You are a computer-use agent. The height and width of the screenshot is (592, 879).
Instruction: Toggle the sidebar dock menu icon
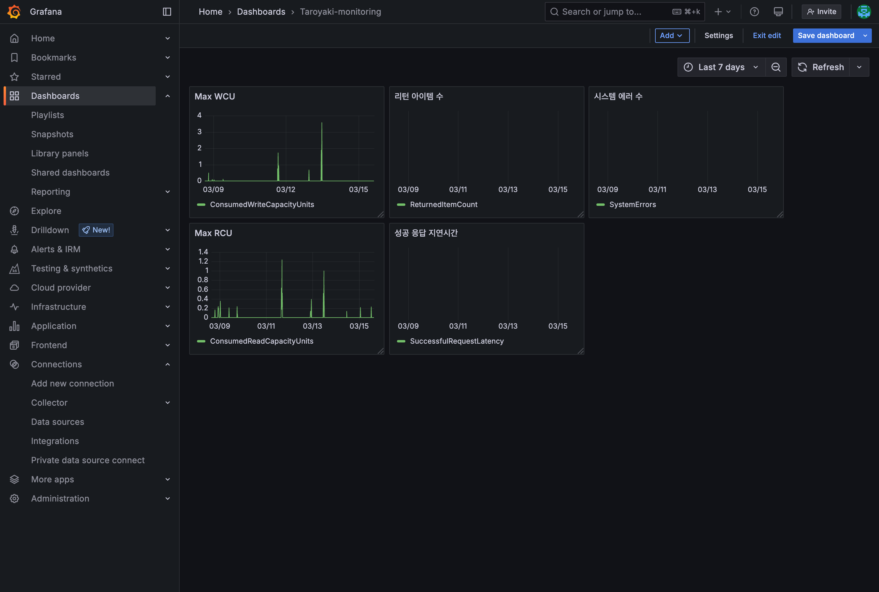point(167,12)
